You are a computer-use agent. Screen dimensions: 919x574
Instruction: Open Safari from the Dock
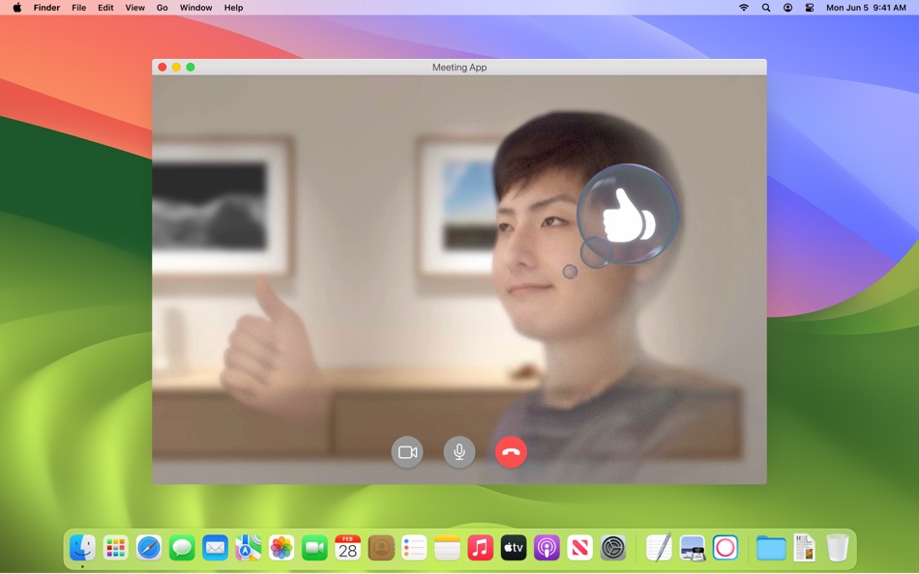pyautogui.click(x=149, y=548)
